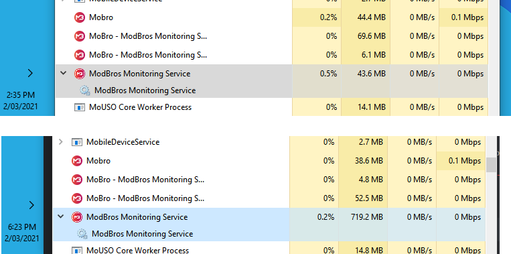
Task: Click the MoBro icon beside the 52.5 MB process
Action: tap(77, 198)
